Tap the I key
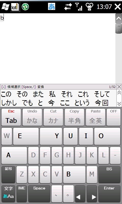122x204 pixels. click(86, 136)
